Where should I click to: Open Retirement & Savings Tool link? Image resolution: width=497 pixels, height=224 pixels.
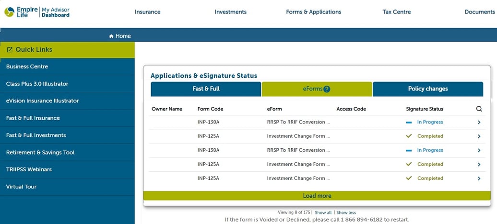[x=67, y=153]
